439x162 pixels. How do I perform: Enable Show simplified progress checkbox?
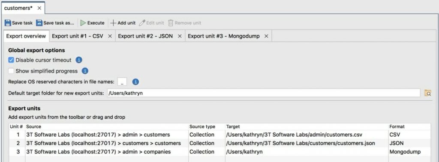pos(11,71)
